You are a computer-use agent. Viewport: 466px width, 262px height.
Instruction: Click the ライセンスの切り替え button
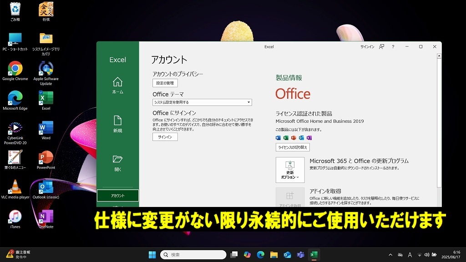pos(293,147)
